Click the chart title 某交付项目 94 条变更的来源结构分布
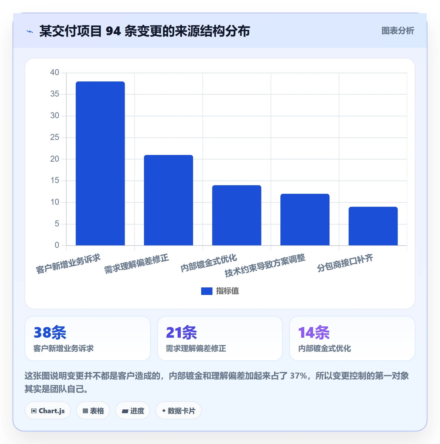 pyautogui.click(x=145, y=31)
